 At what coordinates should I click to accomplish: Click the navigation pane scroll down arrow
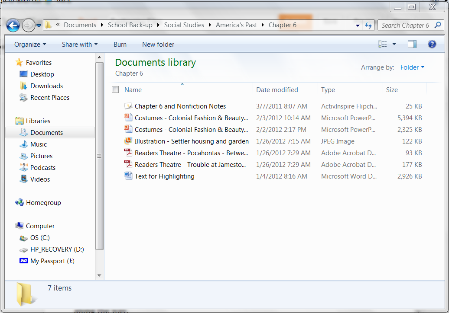coord(99,275)
